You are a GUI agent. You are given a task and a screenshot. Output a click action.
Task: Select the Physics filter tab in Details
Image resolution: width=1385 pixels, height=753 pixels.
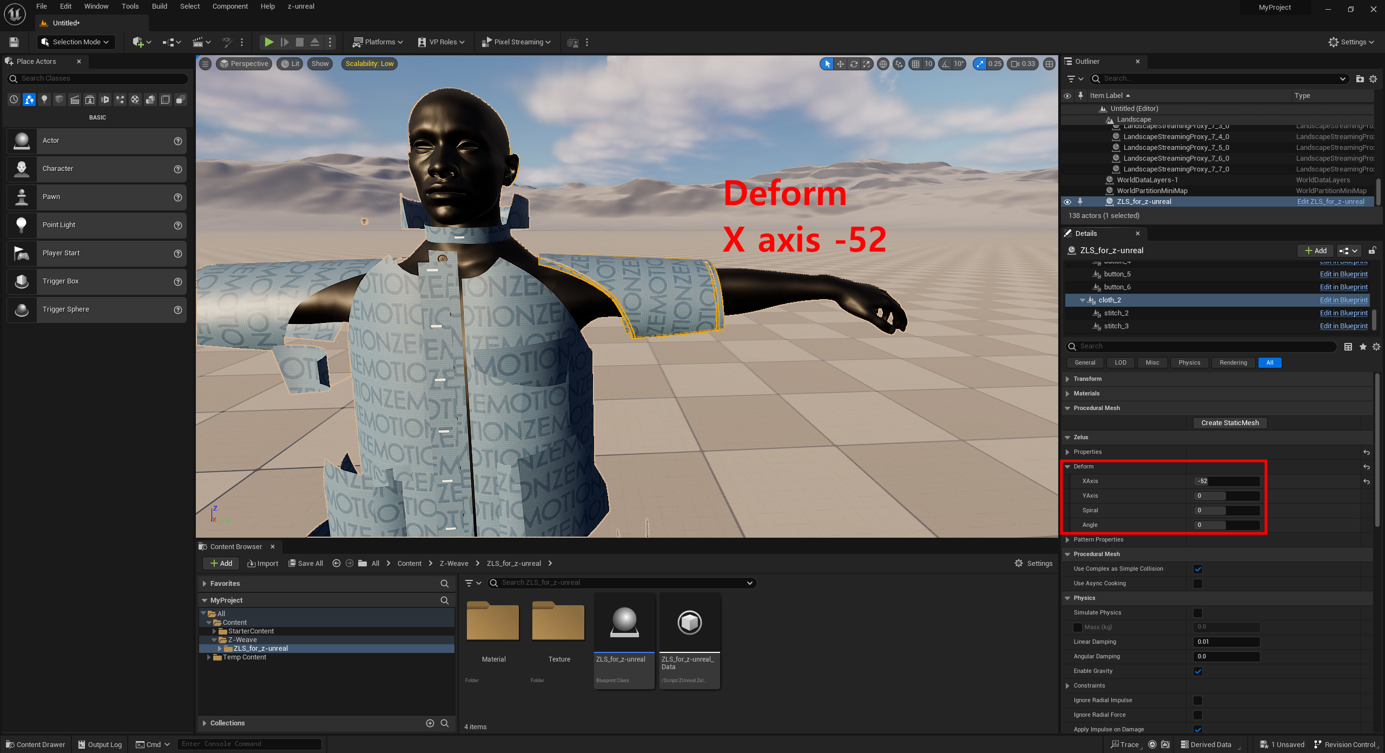(1189, 363)
